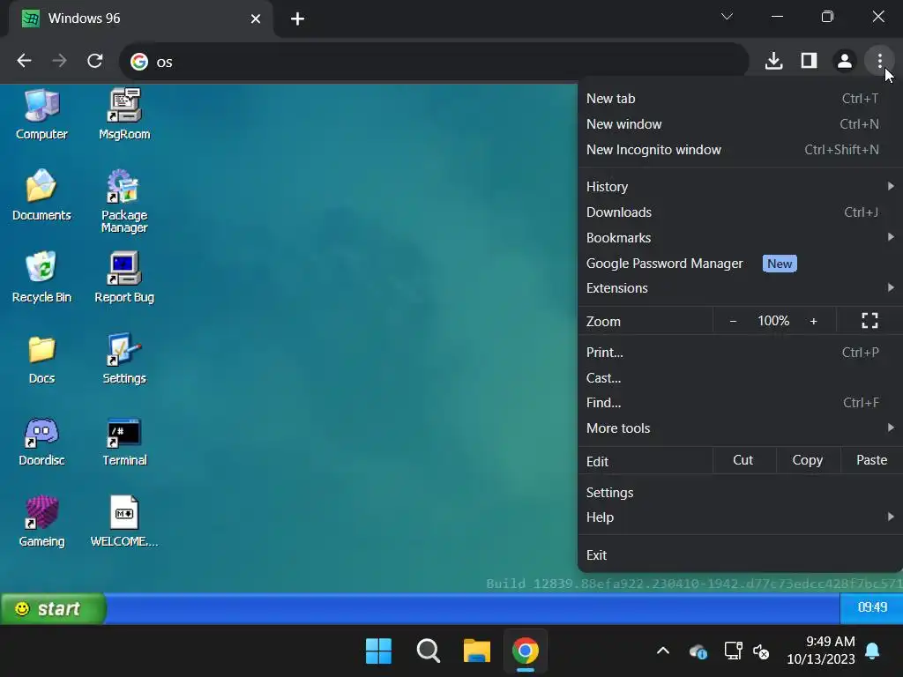Click the Paste button in Edit row

pos(871,460)
